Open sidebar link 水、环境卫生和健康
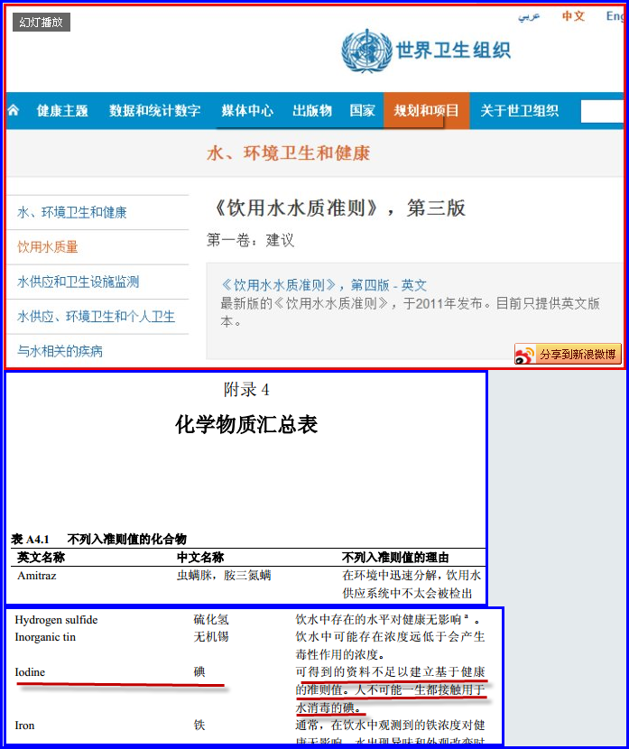The width and height of the screenshot is (629, 749). point(72,212)
